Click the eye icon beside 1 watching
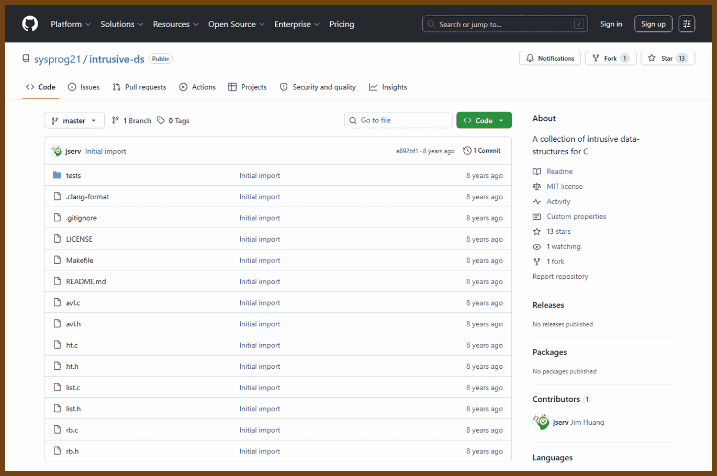 click(537, 247)
